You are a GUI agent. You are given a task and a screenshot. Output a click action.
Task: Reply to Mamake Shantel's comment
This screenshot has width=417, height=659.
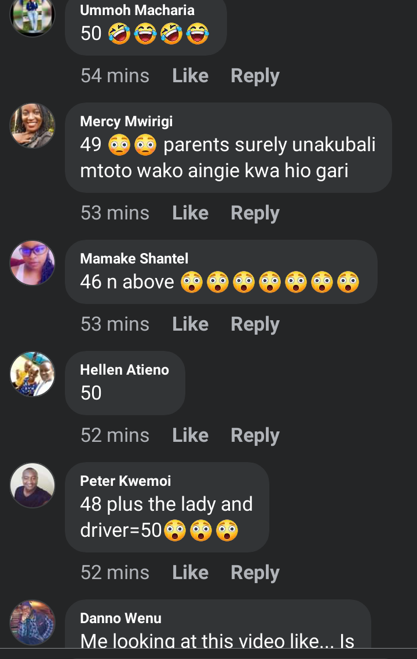pyautogui.click(x=255, y=325)
